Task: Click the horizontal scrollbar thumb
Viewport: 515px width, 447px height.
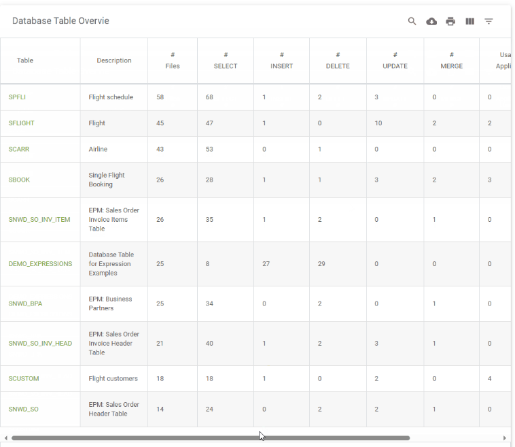Action: 211,438
